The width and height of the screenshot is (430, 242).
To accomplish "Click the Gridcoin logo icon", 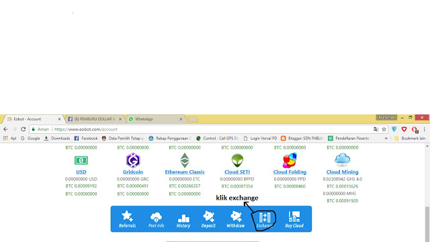I will 133,160.
